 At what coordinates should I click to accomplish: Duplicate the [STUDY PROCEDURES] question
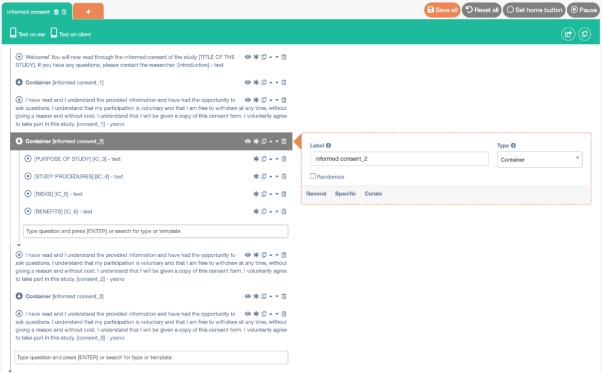(x=264, y=176)
